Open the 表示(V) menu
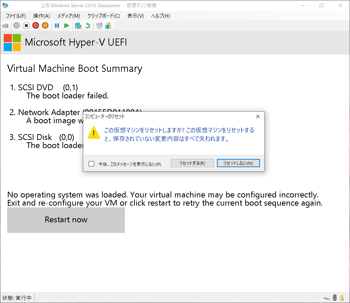Viewport: 350px width, 303px height. point(135,16)
